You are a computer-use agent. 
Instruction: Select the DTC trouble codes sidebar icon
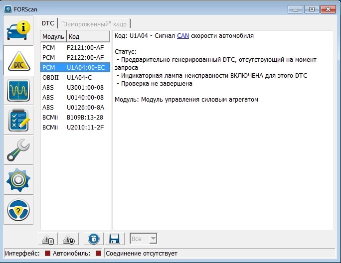pyautogui.click(x=19, y=61)
